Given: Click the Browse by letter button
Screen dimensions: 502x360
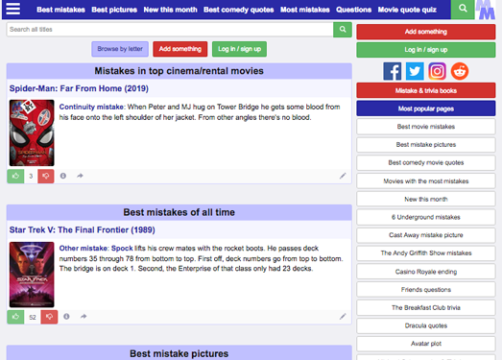Looking at the screenshot, I should click(120, 49).
